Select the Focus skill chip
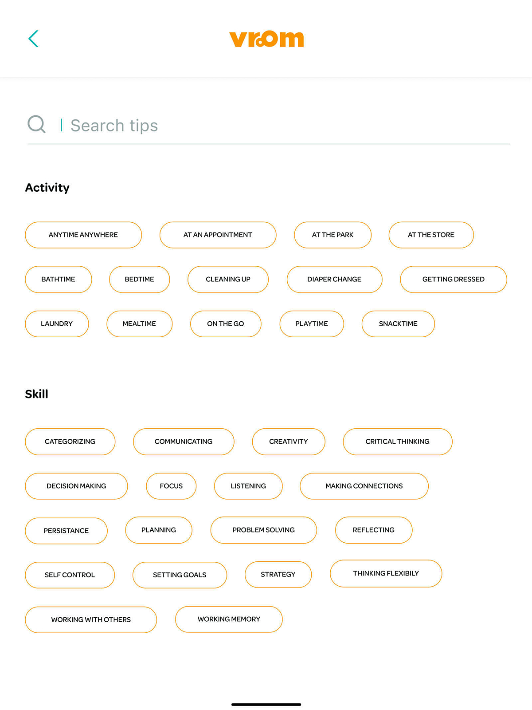 click(x=171, y=486)
